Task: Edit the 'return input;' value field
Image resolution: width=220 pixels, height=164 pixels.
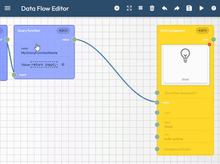Action: [x=44, y=65]
